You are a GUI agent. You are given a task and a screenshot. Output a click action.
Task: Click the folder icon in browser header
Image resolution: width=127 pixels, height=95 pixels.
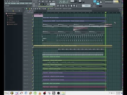[x=13, y=11]
